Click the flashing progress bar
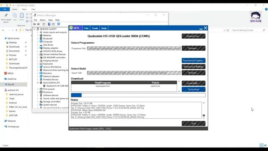Image resolution: width=268 pixels, height=151 pixels. [138, 95]
